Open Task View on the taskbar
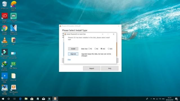180x101 pixels. coord(14,99)
